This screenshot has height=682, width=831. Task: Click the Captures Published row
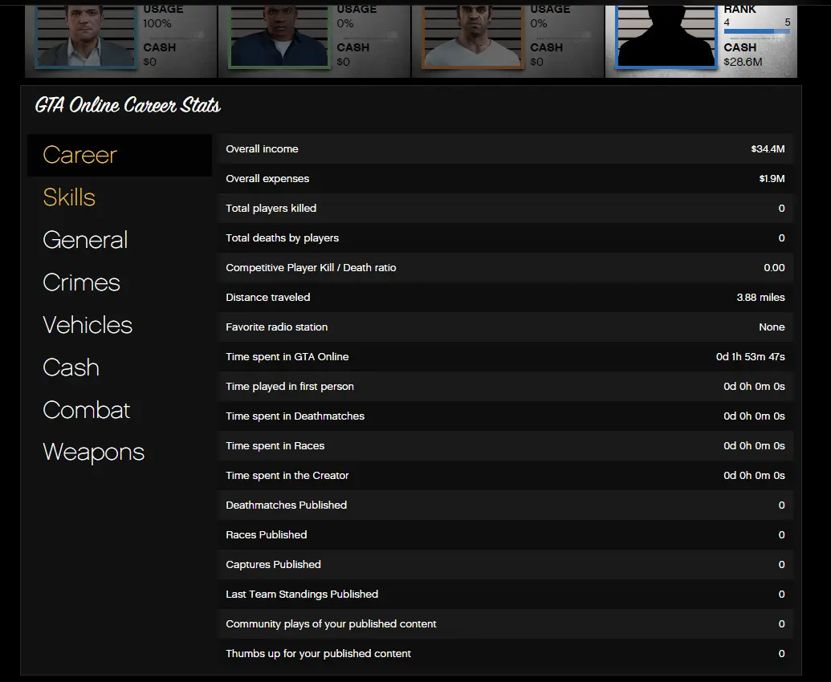point(506,564)
